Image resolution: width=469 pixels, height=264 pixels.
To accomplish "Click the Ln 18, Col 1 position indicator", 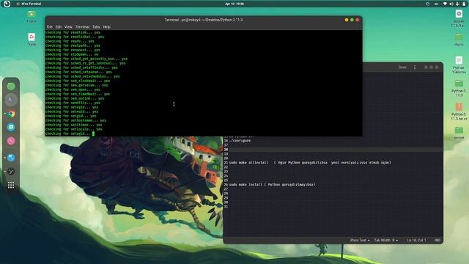I will point(416,240).
